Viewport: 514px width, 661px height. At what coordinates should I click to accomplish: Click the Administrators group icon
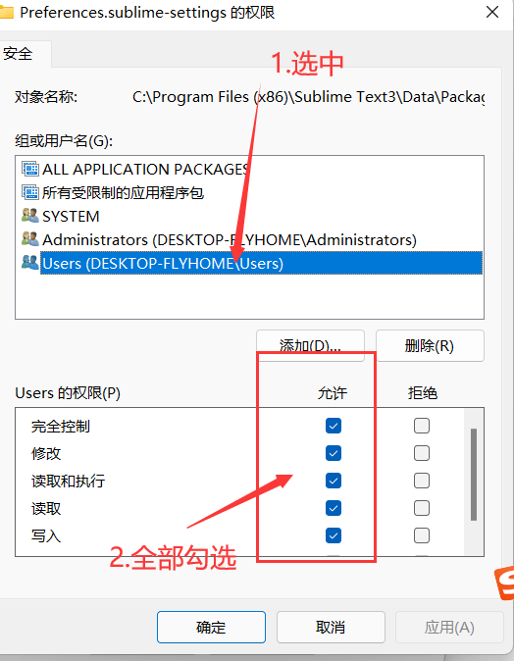(x=30, y=239)
